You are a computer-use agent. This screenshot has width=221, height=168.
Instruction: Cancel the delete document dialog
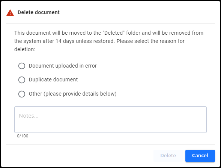pos(200,156)
